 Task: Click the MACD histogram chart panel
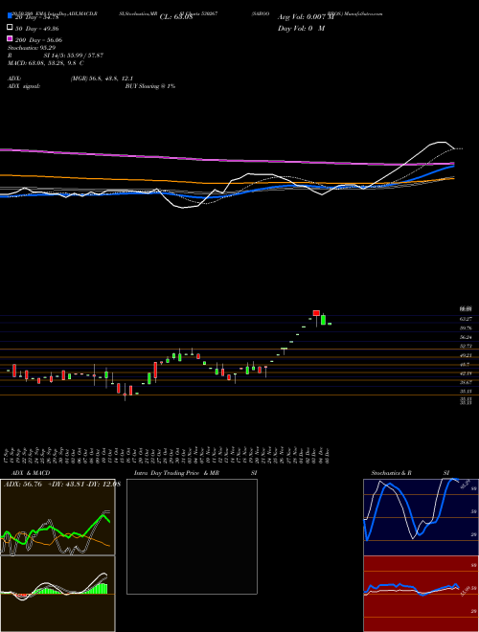[57, 594]
